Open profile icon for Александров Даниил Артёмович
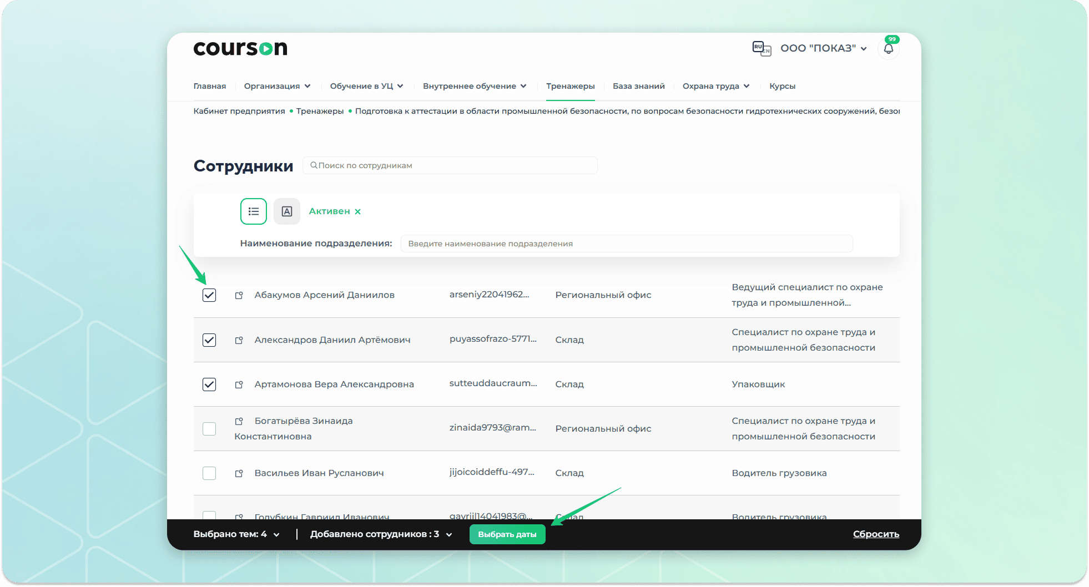Image resolution: width=1089 pixels, height=587 pixels. click(239, 340)
